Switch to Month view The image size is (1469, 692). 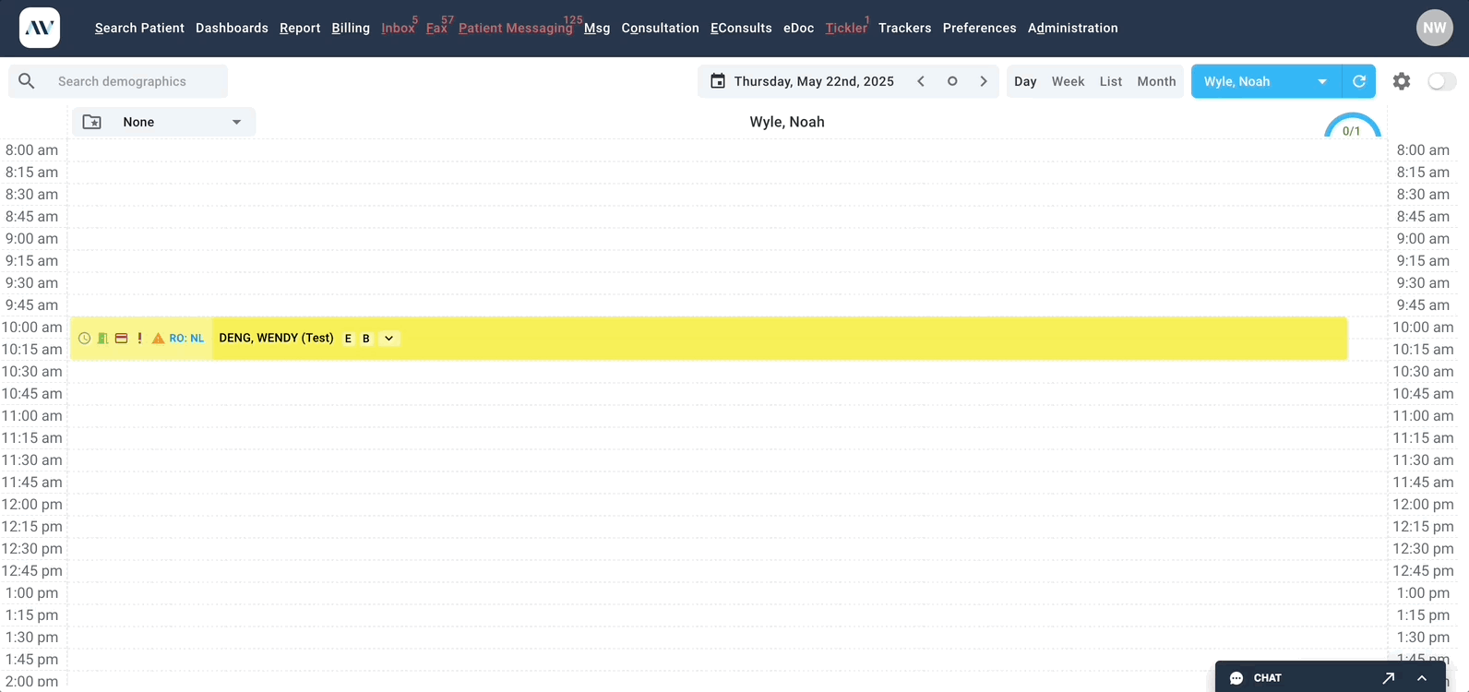coord(1156,81)
